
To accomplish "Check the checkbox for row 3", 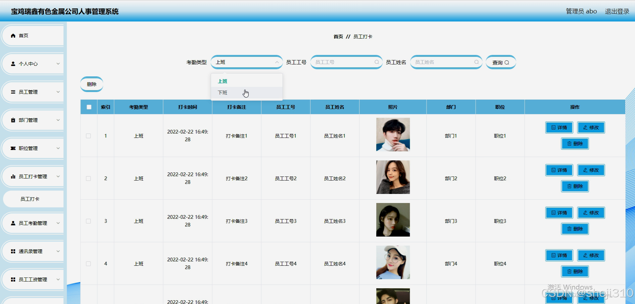I will click(89, 221).
